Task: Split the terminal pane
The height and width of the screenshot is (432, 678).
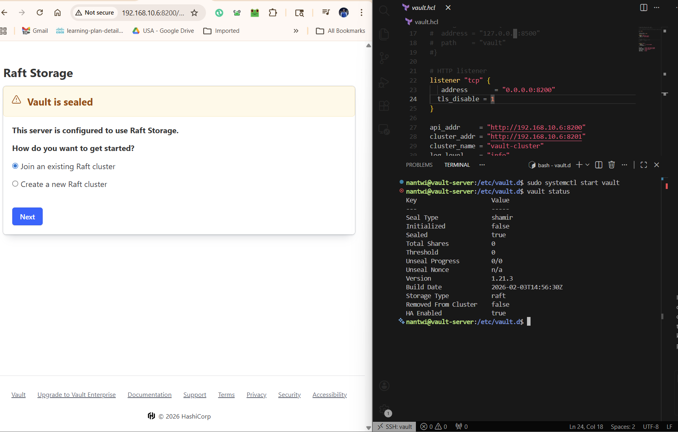Action: coord(599,165)
